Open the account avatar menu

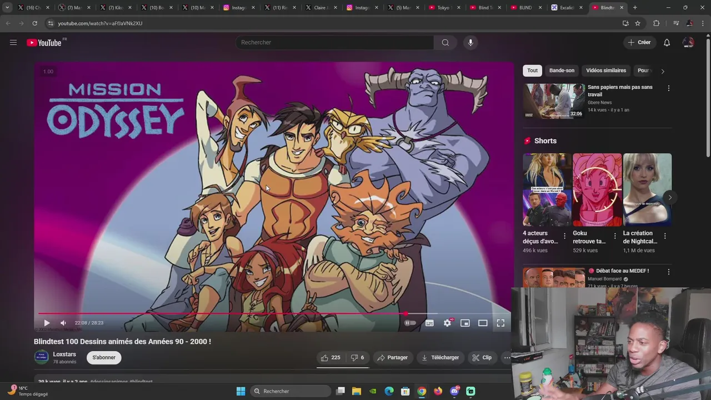688,42
